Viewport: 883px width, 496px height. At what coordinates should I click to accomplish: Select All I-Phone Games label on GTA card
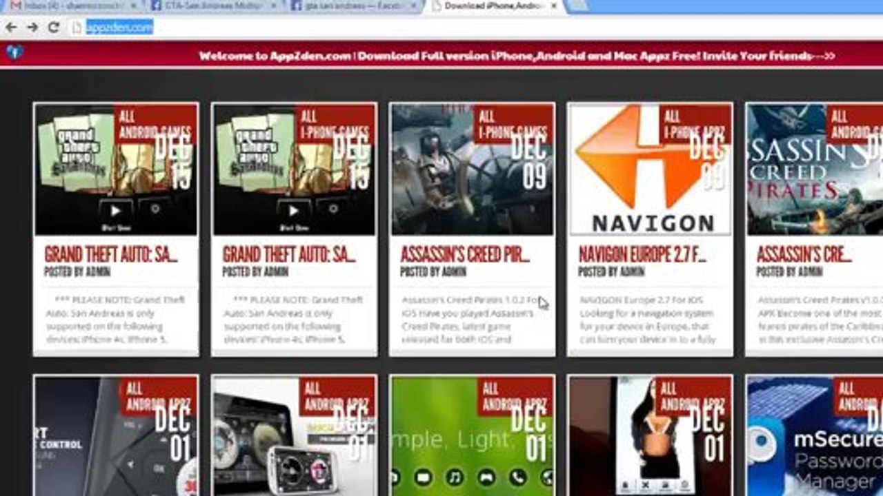335,124
